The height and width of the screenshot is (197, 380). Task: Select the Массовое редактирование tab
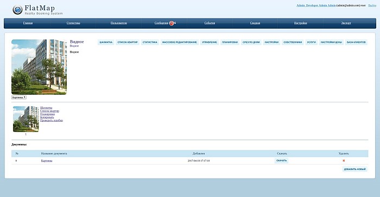tap(180, 42)
